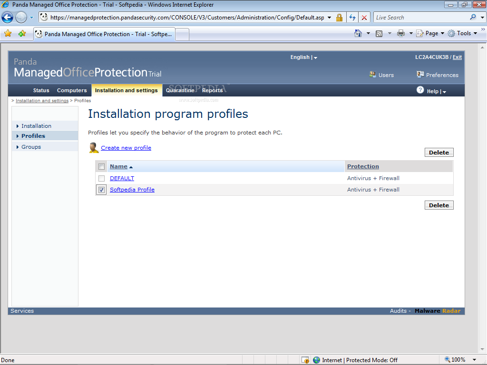
Task: Uncheck the Softpedia Profile checkbox
Action: (102, 190)
